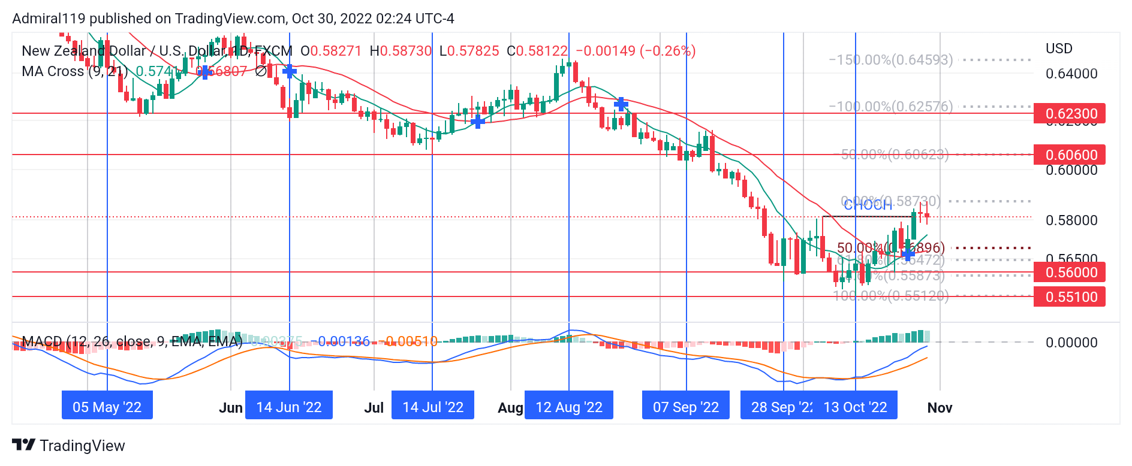This screenshot has height=466, width=1132.
Task: Select the 13 Oct '22 date label
Action: 856,406
